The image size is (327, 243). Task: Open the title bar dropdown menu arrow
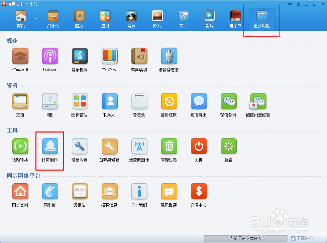coord(298,4)
